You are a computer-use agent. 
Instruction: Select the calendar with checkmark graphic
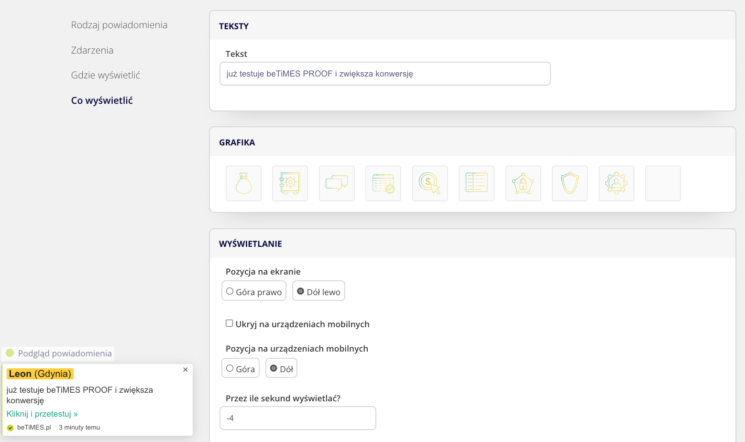383,184
